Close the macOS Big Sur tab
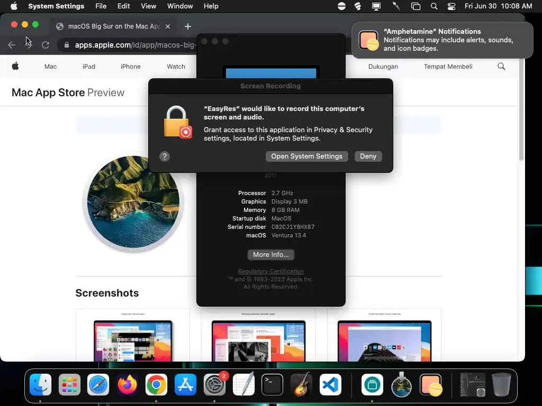This screenshot has height=406, width=542. click(168, 26)
